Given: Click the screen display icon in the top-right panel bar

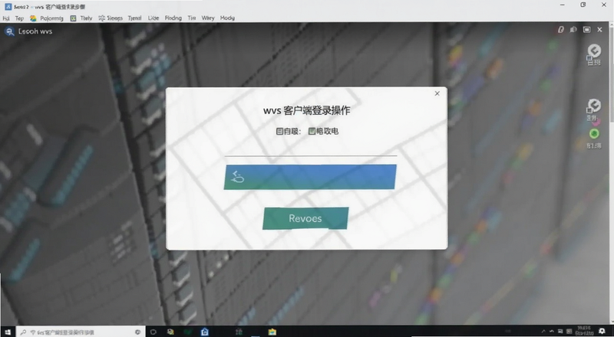Looking at the screenshot, I should (586, 30).
